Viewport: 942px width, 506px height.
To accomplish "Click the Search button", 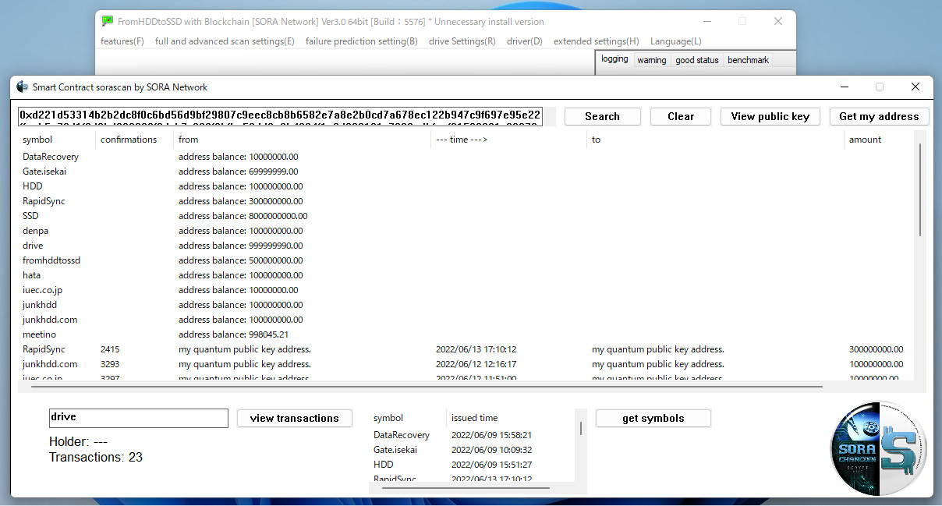I will click(x=603, y=116).
